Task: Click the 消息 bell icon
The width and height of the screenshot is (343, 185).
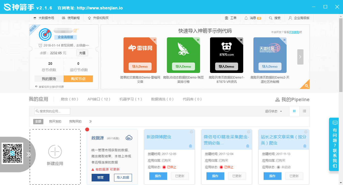Action: point(246,18)
